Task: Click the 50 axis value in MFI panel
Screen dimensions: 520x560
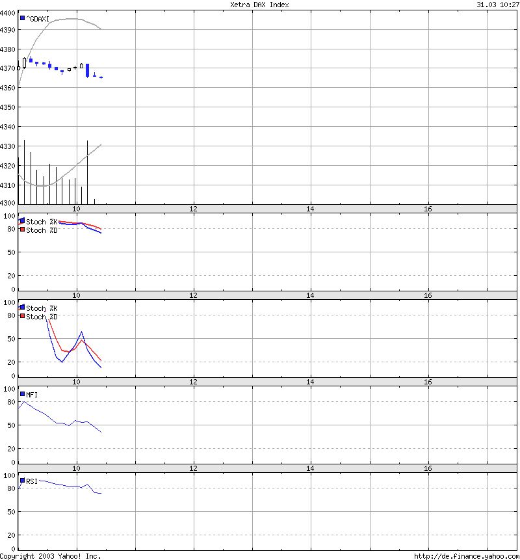Action: coord(12,425)
